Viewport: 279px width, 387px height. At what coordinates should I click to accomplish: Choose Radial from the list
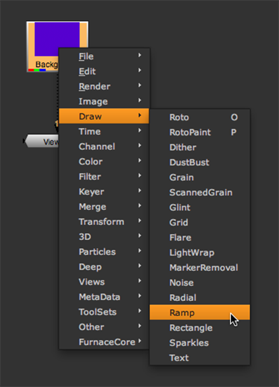point(199,298)
